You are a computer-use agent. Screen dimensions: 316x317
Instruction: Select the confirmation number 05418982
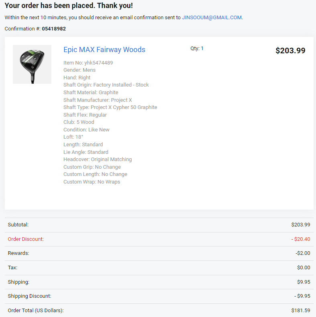coord(54,29)
